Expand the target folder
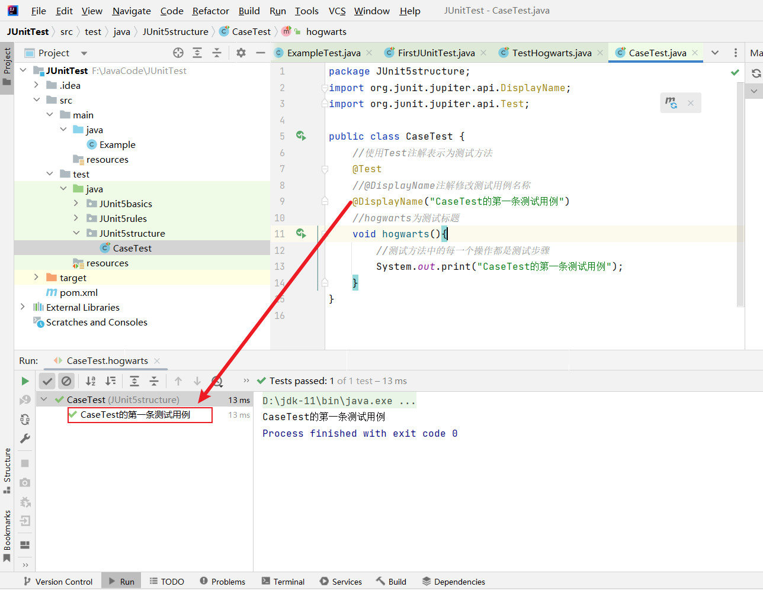Screen dimensions: 763x590 (36, 278)
